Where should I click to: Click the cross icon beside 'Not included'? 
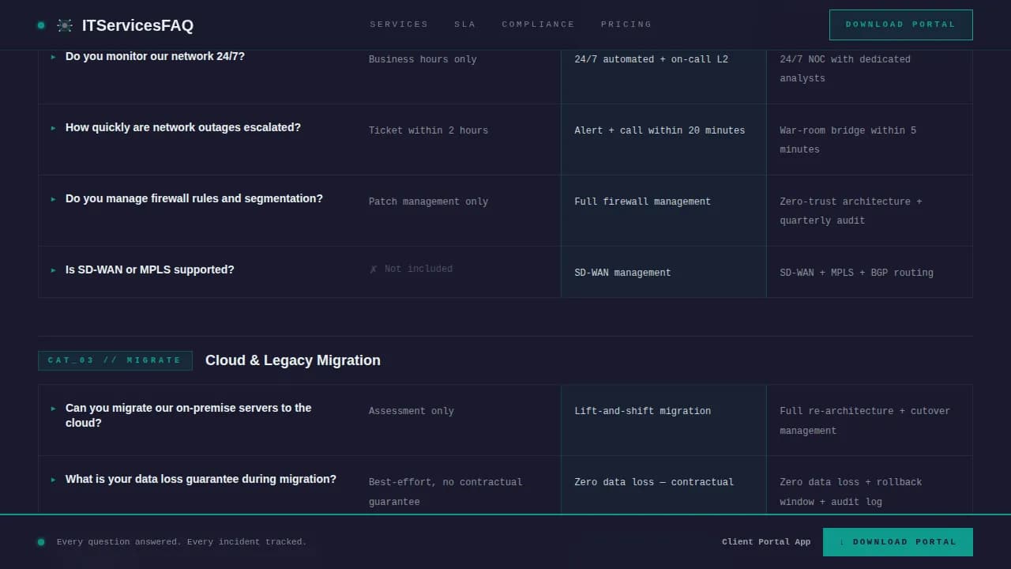[373, 269]
